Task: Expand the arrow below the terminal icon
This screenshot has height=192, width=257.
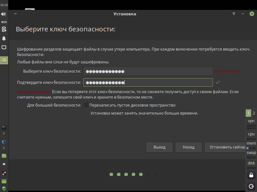Action: 4,133
